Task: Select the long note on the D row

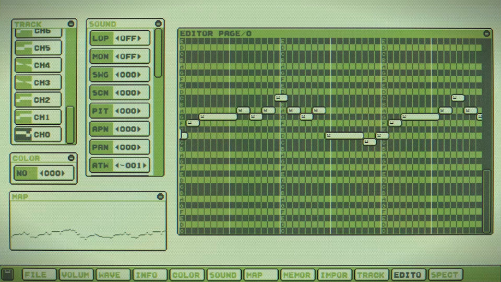Action: click(344, 136)
